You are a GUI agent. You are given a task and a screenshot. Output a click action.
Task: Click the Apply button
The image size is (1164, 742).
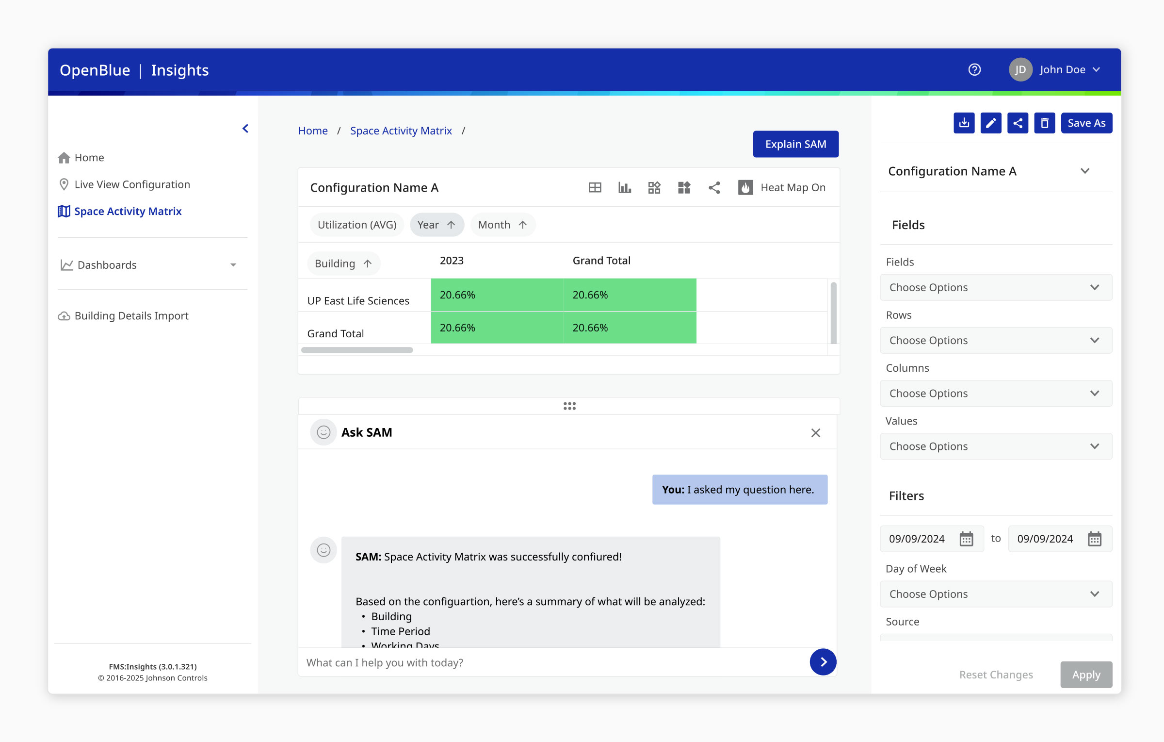tap(1086, 675)
